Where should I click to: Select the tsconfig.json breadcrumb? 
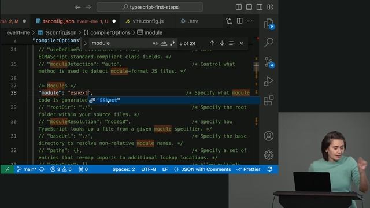click(61, 32)
